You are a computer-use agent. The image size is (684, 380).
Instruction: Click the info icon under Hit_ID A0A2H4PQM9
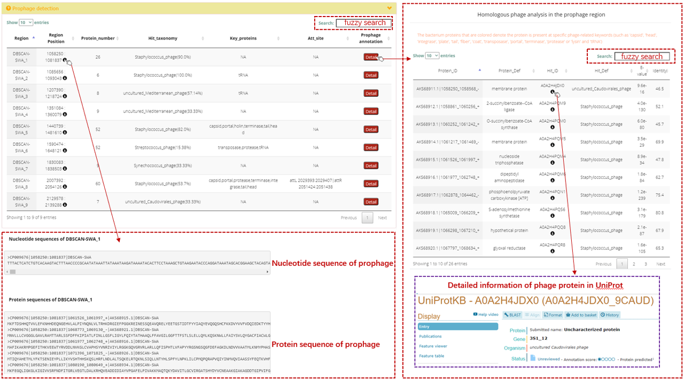tap(553, 109)
